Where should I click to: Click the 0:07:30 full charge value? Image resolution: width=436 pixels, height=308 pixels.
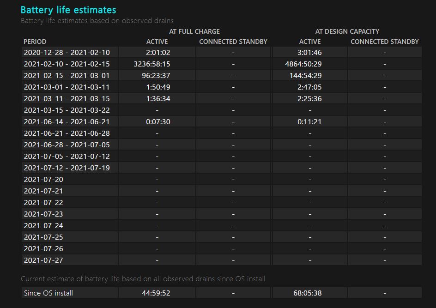tap(158, 121)
